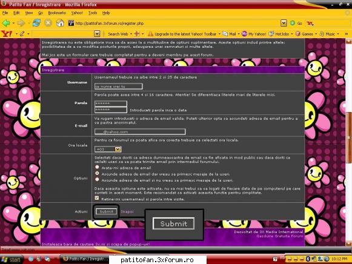
Task: Open Music from the Yahoo toolbar
Action: point(327,34)
